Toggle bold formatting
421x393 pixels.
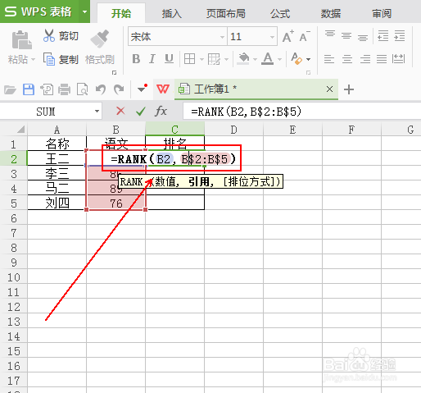(136, 59)
